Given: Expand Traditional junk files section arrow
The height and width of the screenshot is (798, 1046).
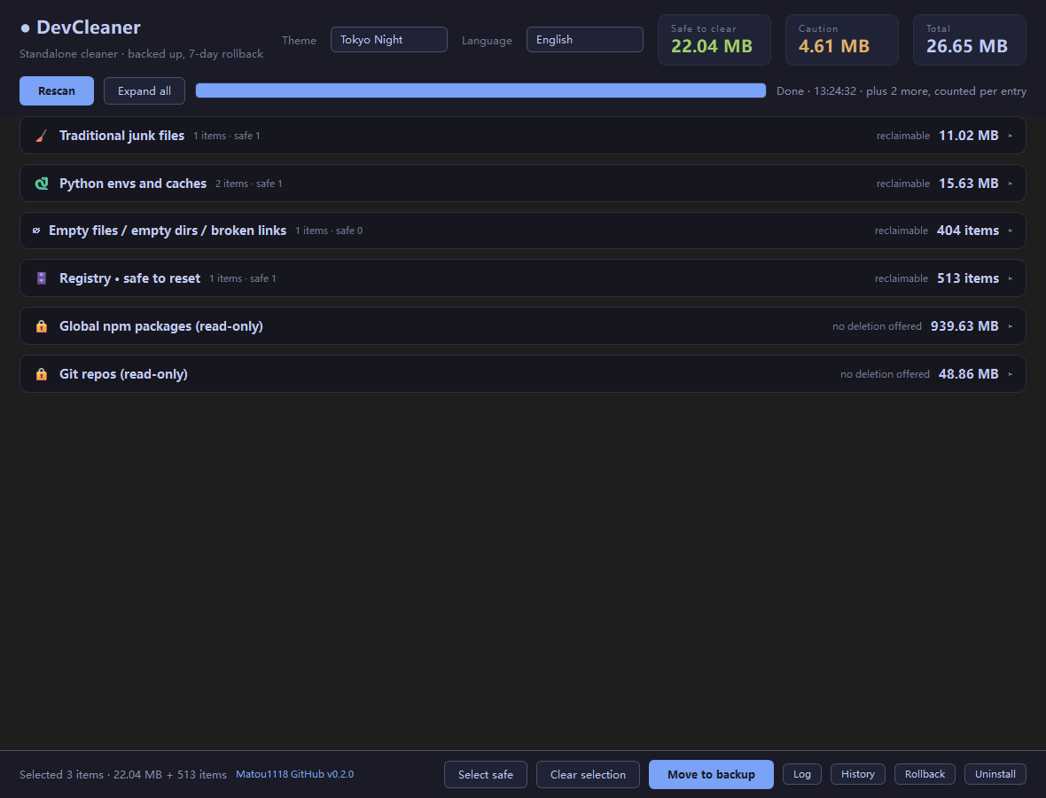Looking at the screenshot, I should [x=1011, y=136].
